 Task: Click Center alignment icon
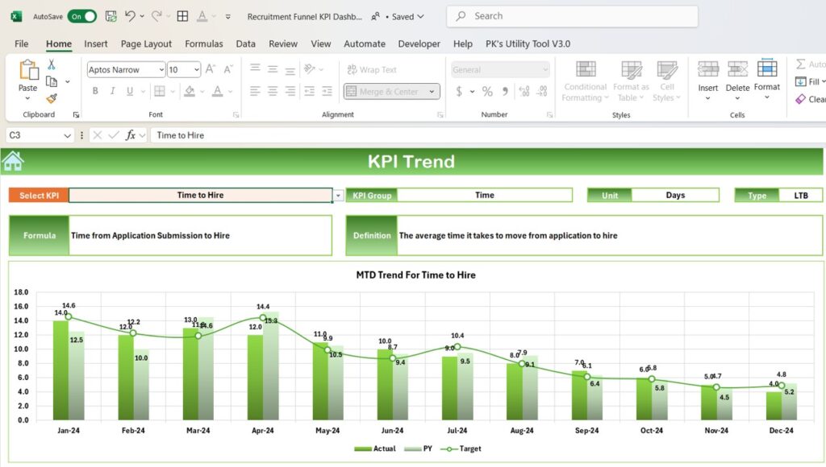[273, 91]
